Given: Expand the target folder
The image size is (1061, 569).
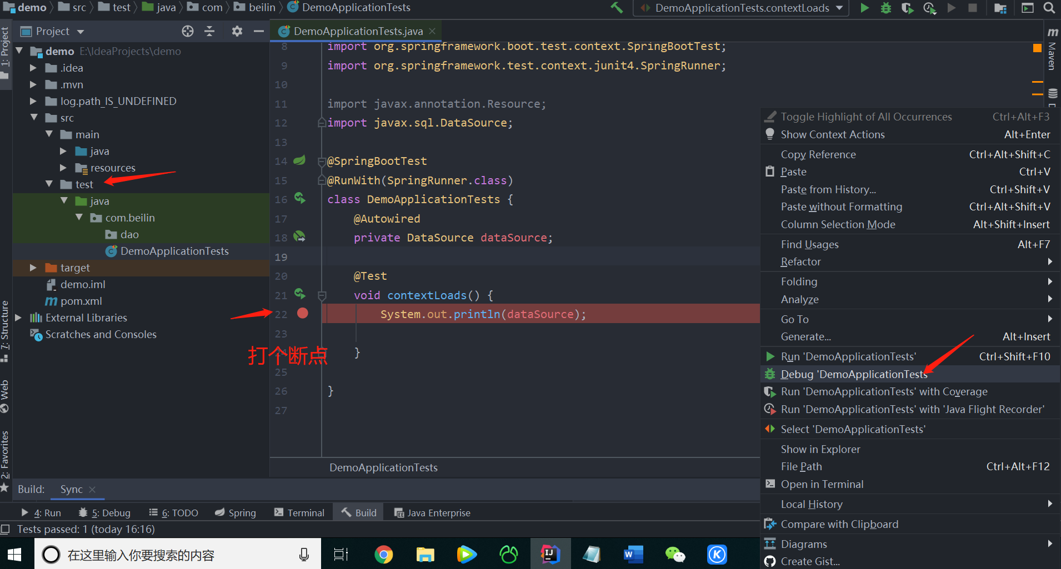Looking at the screenshot, I should [x=33, y=268].
